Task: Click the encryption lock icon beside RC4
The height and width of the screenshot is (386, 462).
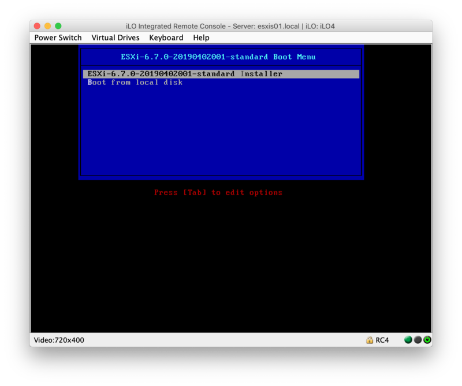Action: [369, 340]
